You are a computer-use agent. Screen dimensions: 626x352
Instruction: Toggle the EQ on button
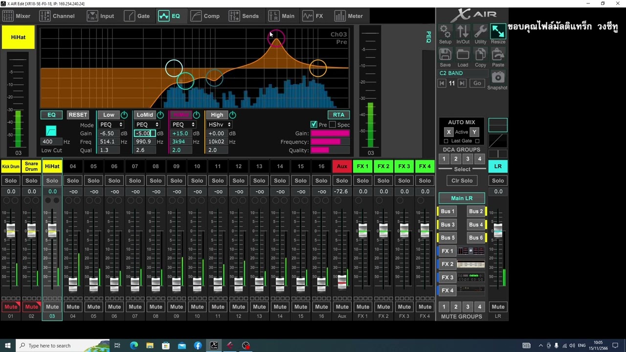pyautogui.click(x=51, y=115)
